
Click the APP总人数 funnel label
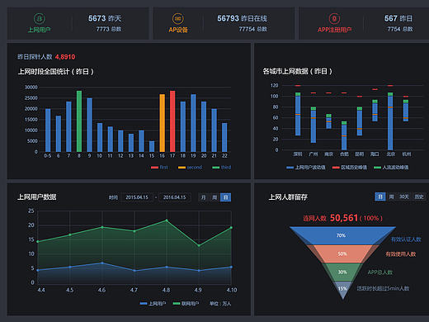380,272
